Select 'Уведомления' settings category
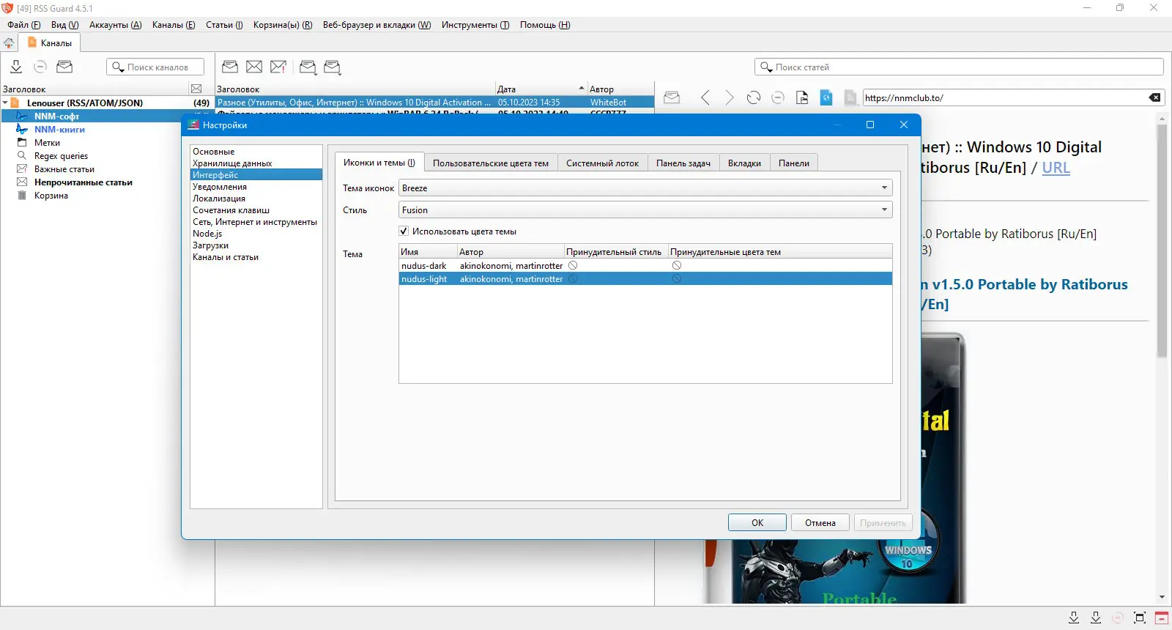This screenshot has width=1172, height=630. [x=220, y=187]
